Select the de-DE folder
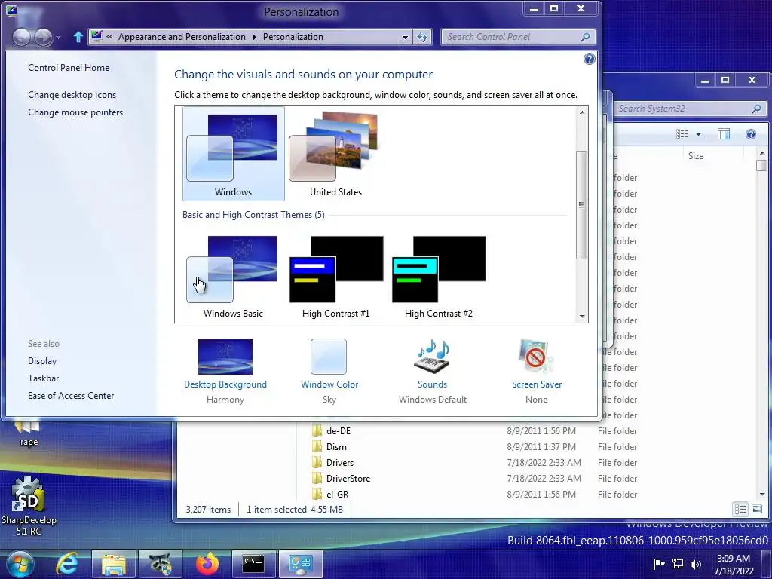This screenshot has height=579, width=772. (x=339, y=430)
